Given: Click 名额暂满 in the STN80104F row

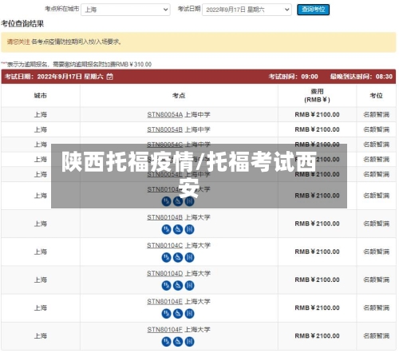Looking at the screenshot, I should pos(376,336).
